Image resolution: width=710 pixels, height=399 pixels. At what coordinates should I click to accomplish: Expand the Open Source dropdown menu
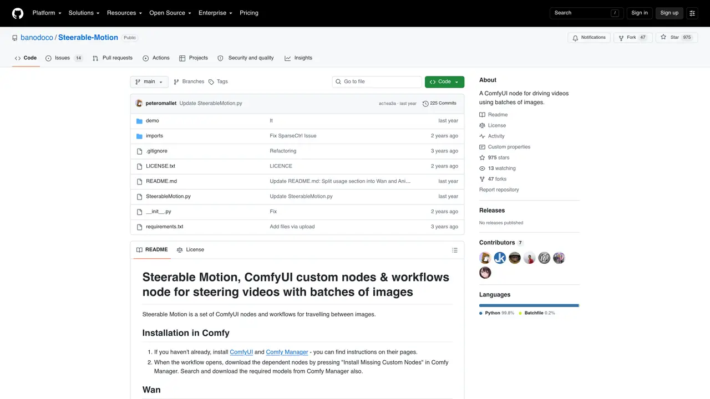[170, 13]
